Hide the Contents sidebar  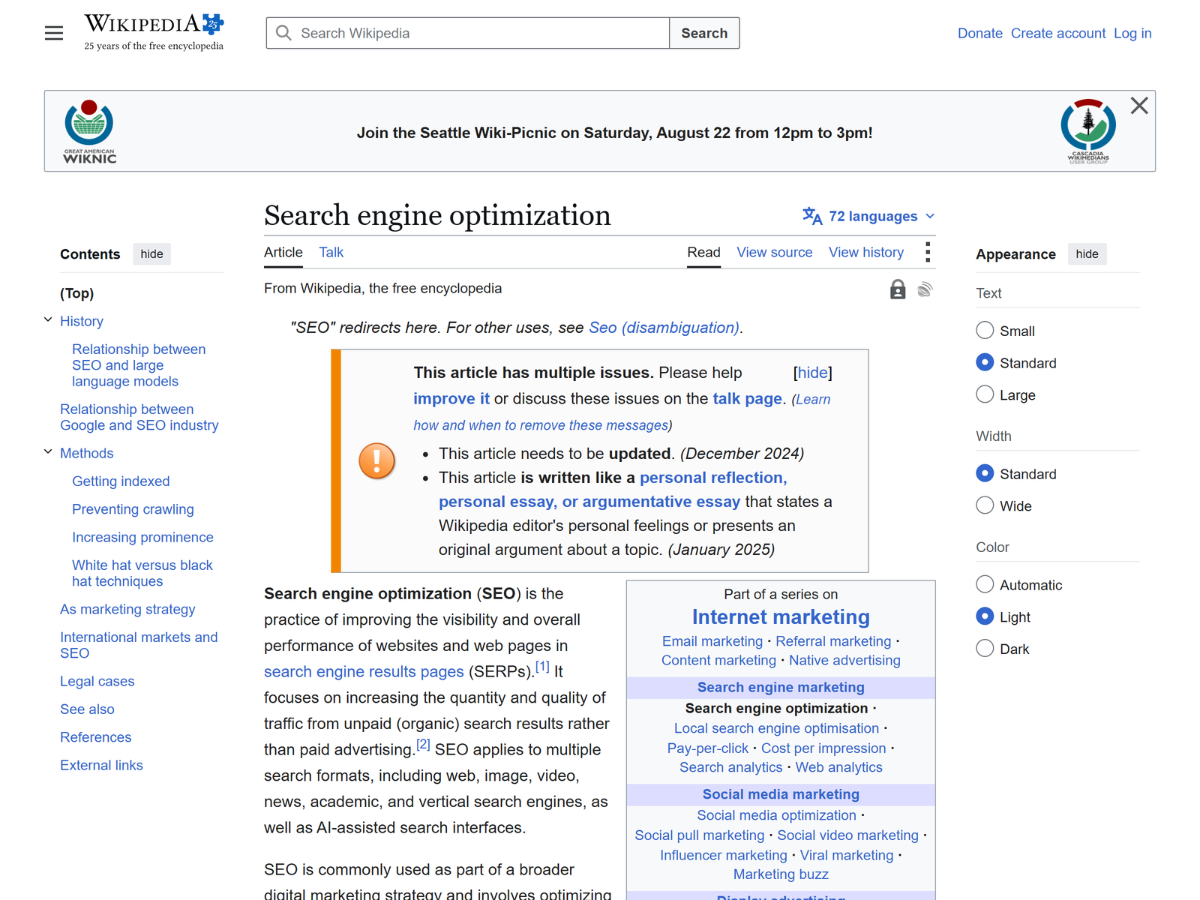point(151,254)
